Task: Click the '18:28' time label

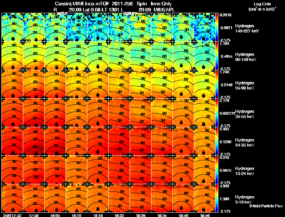Action: pos(141,215)
